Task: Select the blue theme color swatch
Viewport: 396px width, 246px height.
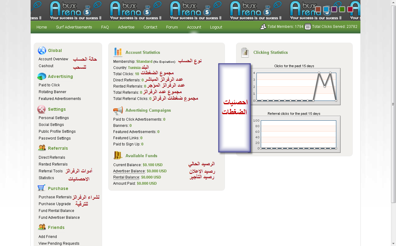Action: coord(326,9)
